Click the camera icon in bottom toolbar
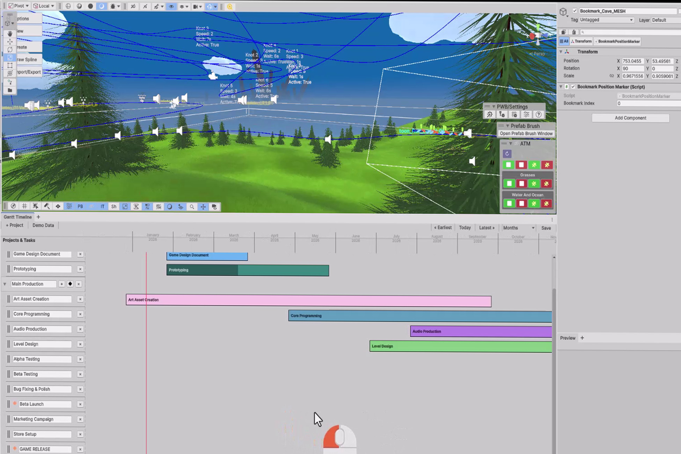 (x=214, y=206)
